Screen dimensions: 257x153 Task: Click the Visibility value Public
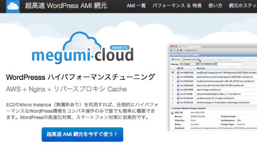click(x=193, y=120)
